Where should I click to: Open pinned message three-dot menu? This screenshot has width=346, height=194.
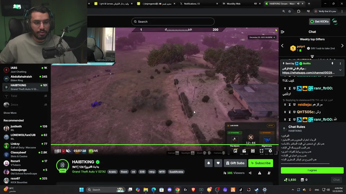coord(340,64)
